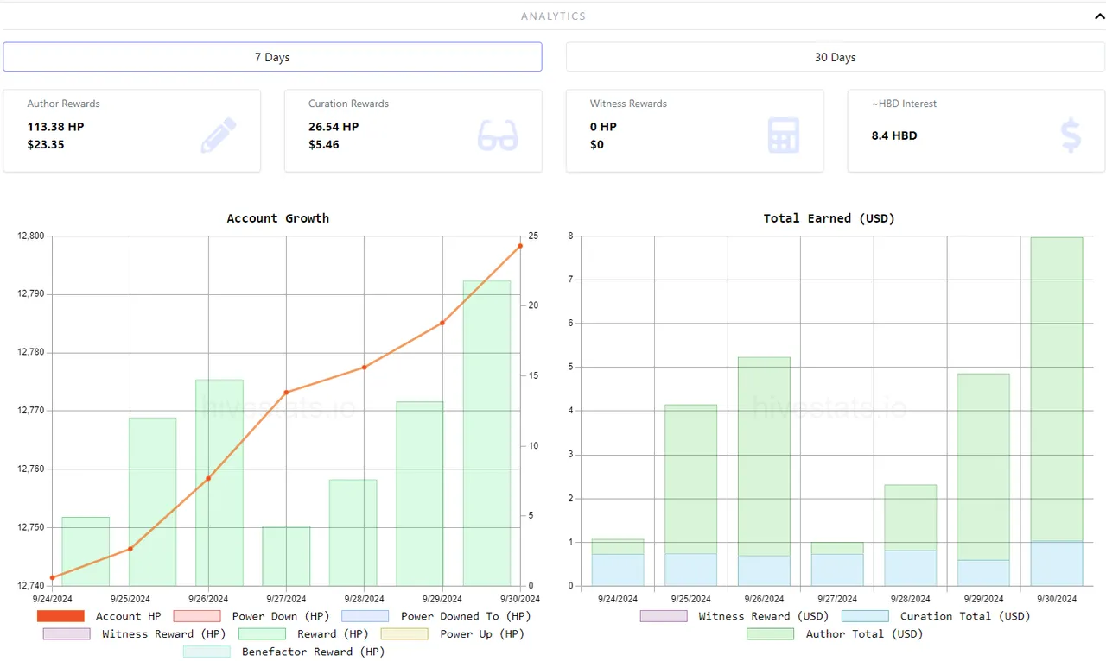Viewport: 1106px width, 661px height.
Task: Click the 9/27/2024 reward bar in Account Growth
Action: point(286,557)
